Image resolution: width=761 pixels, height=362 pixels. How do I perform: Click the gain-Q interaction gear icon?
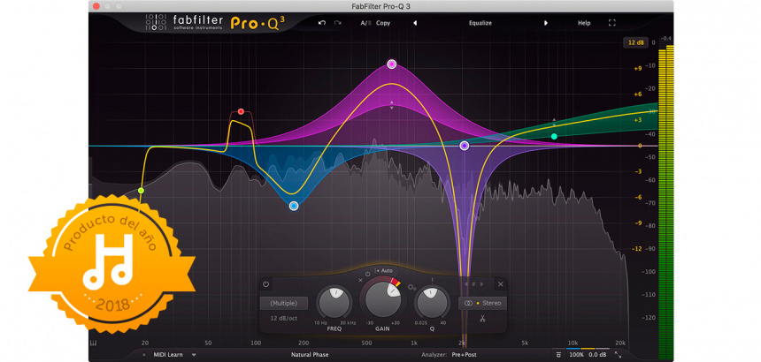(412, 287)
